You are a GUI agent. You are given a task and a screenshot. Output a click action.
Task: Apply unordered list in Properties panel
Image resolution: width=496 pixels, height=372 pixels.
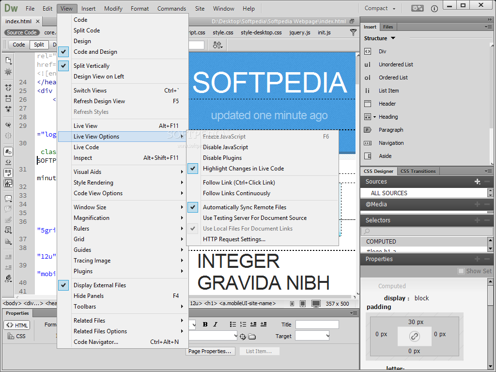pyautogui.click(x=233, y=324)
